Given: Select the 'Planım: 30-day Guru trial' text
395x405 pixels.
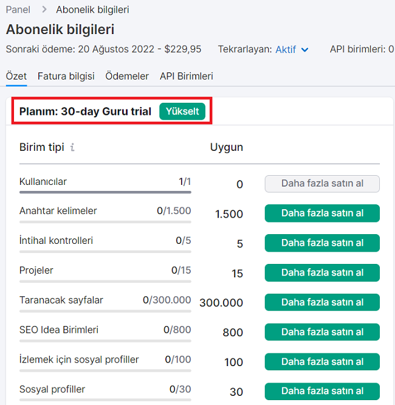Looking at the screenshot, I should point(85,111).
